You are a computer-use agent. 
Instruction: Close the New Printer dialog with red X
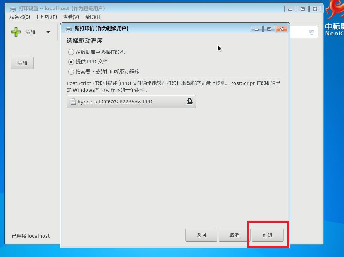282,29
